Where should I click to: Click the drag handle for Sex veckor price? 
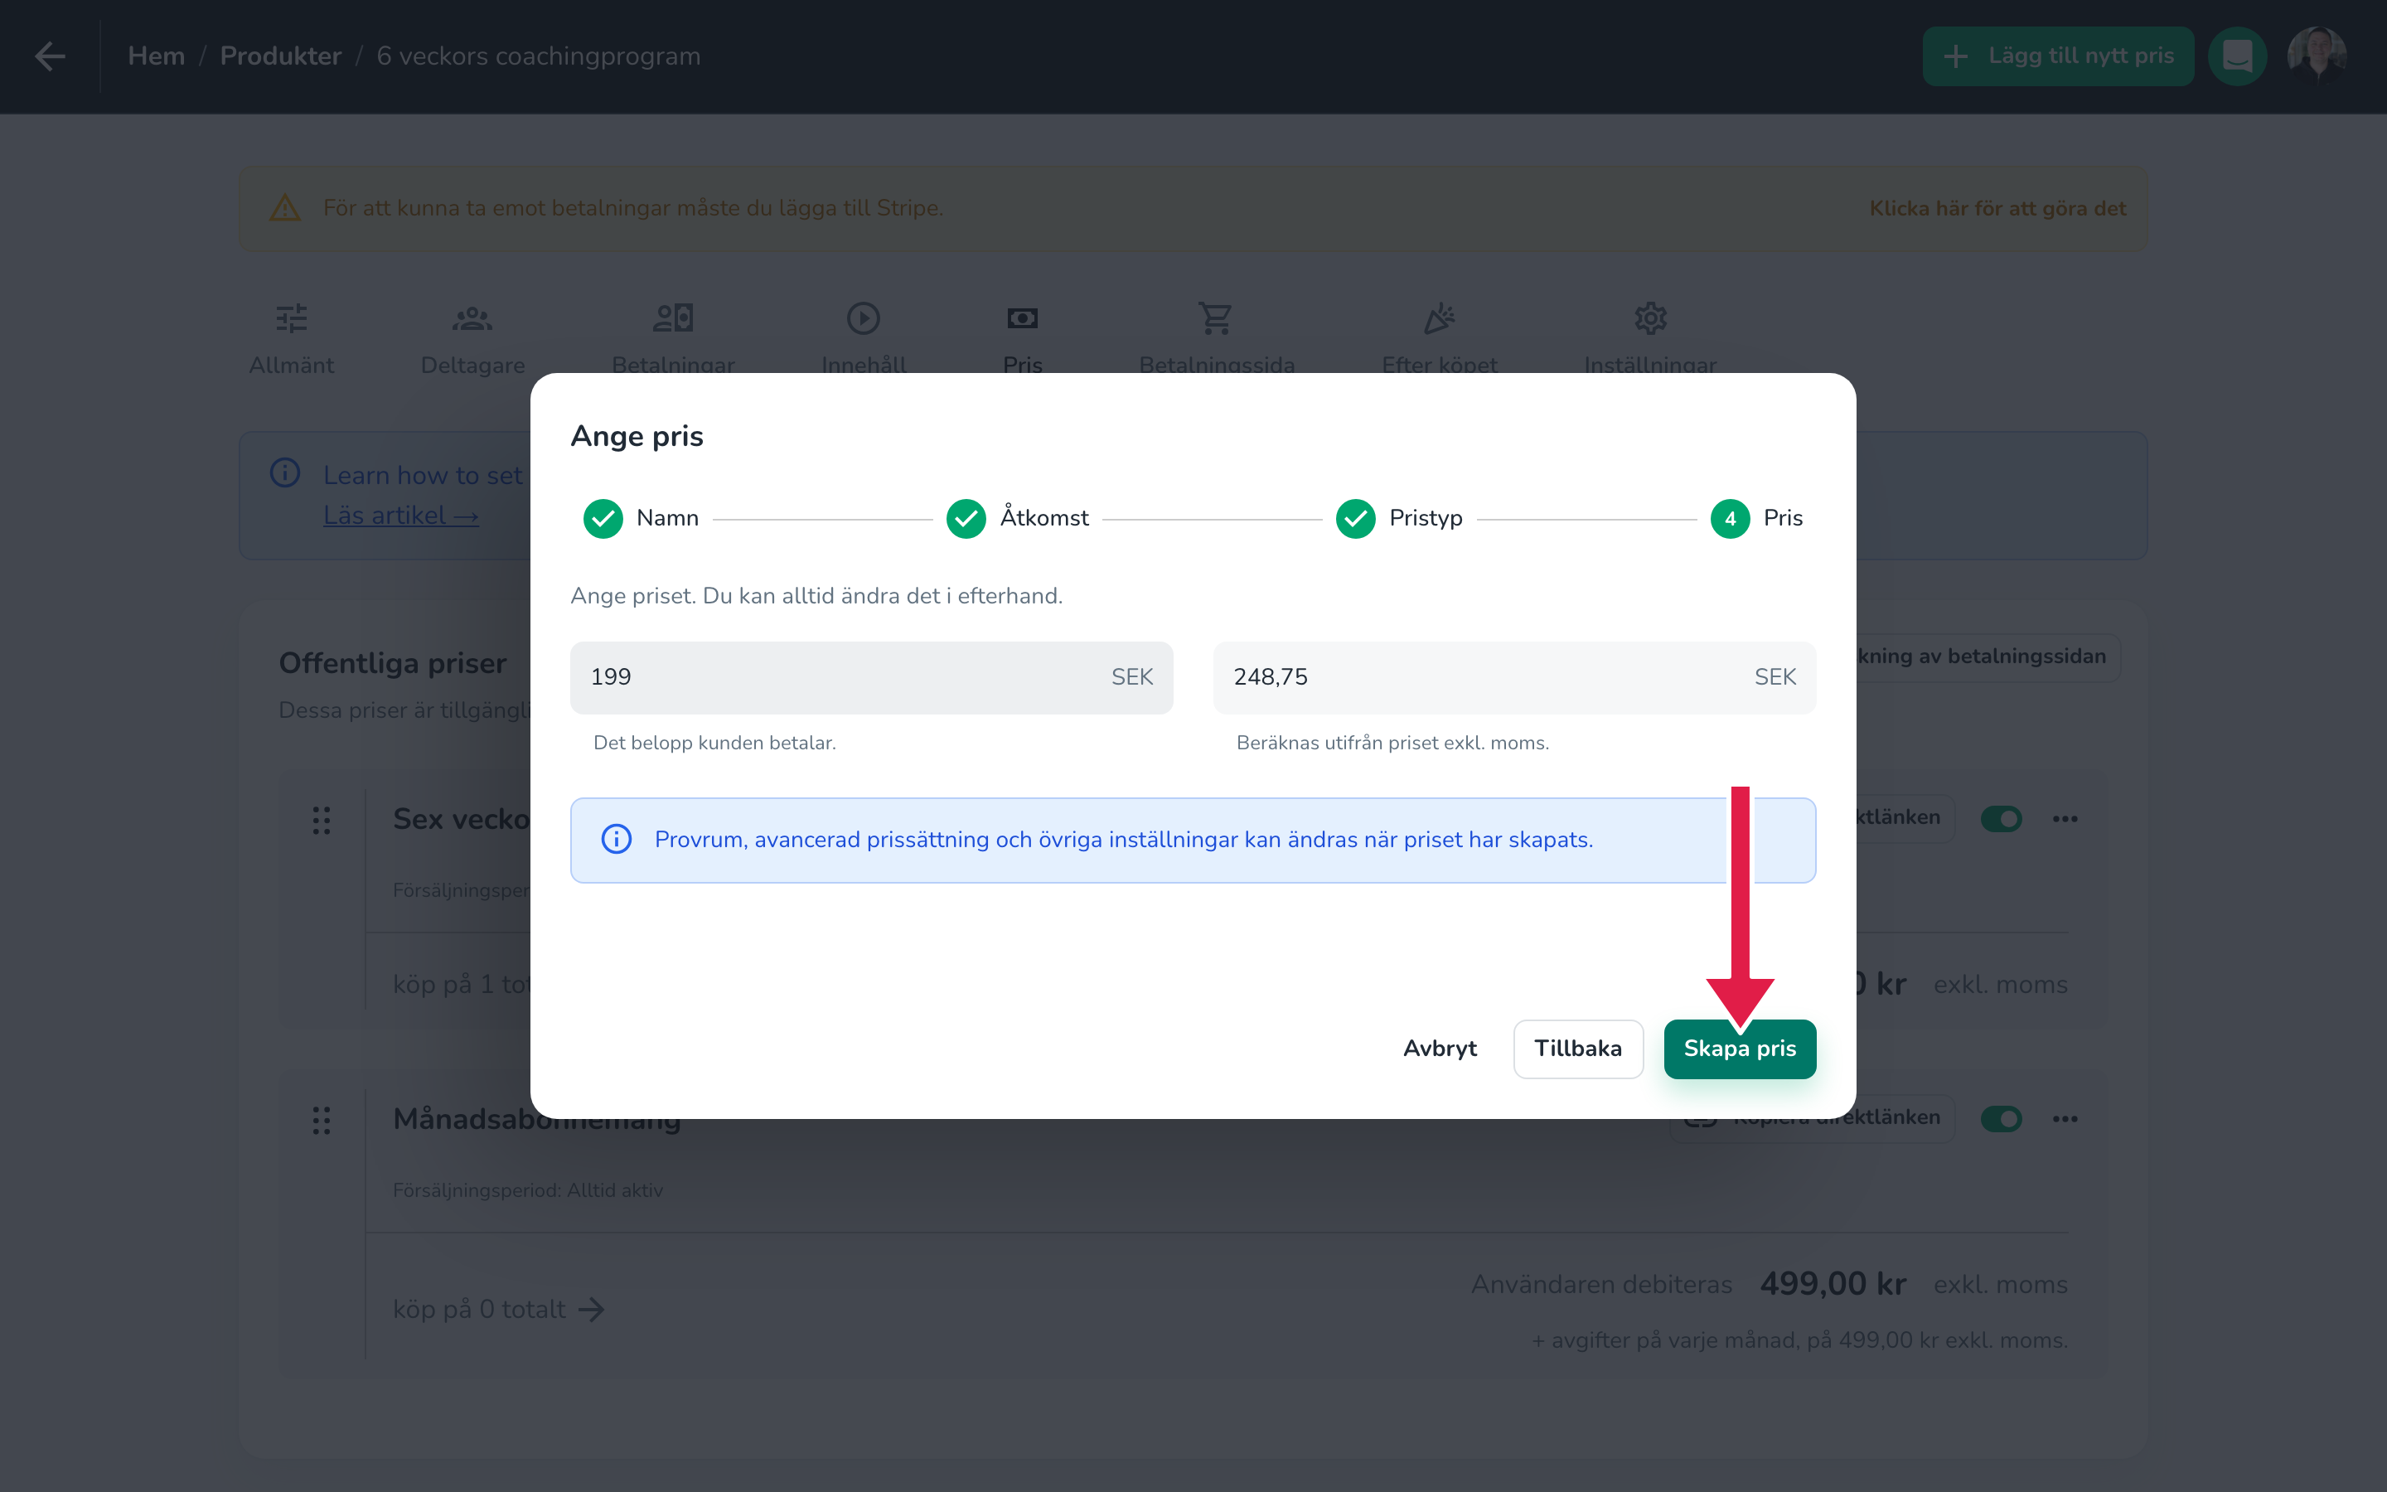tap(322, 820)
